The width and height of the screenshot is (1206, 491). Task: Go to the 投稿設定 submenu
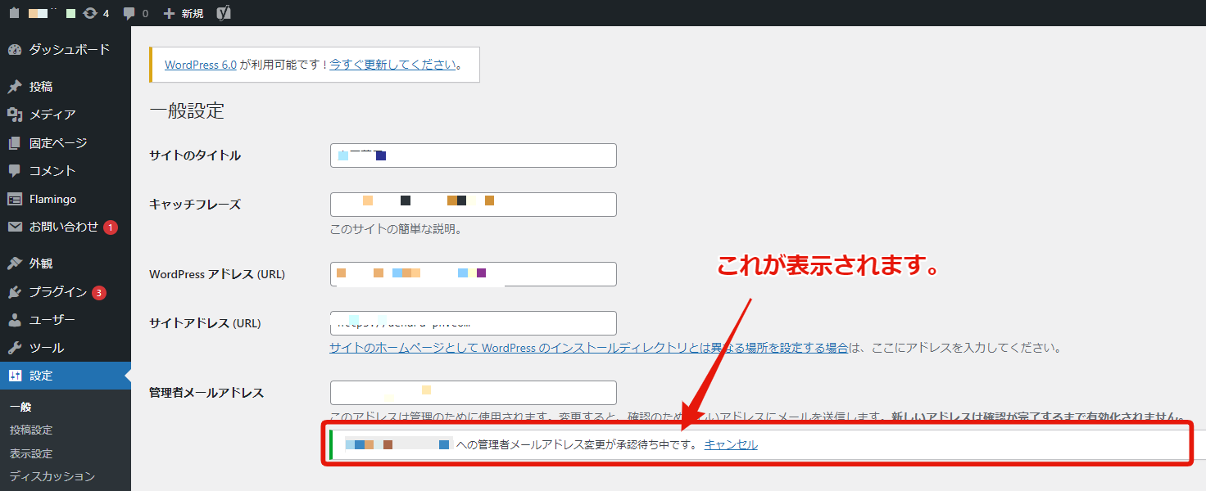pos(31,430)
